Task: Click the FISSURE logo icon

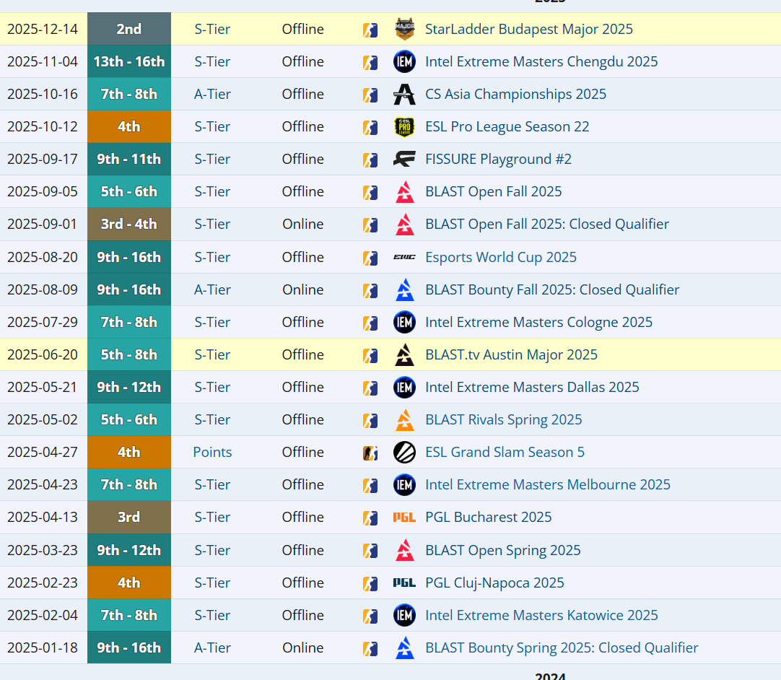Action: point(404,159)
